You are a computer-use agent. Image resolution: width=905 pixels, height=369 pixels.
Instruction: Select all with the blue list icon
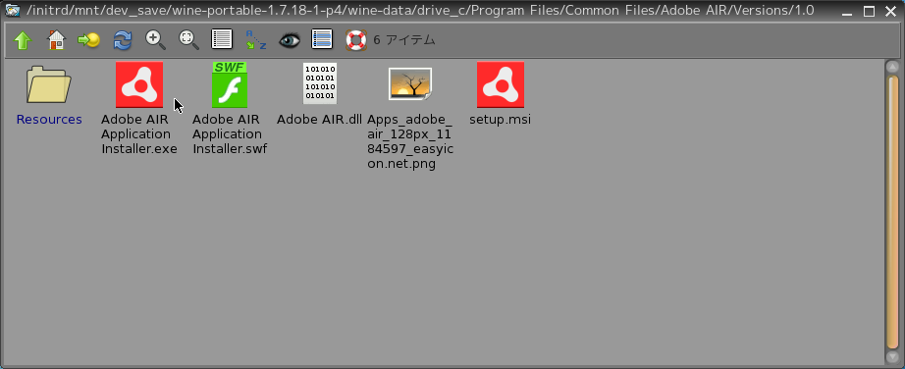pos(322,39)
